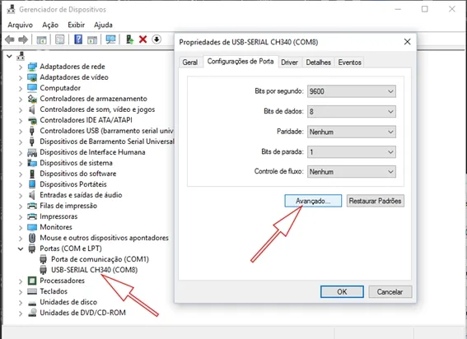Click the circular down-arrow toolbar icon

pos(156,39)
